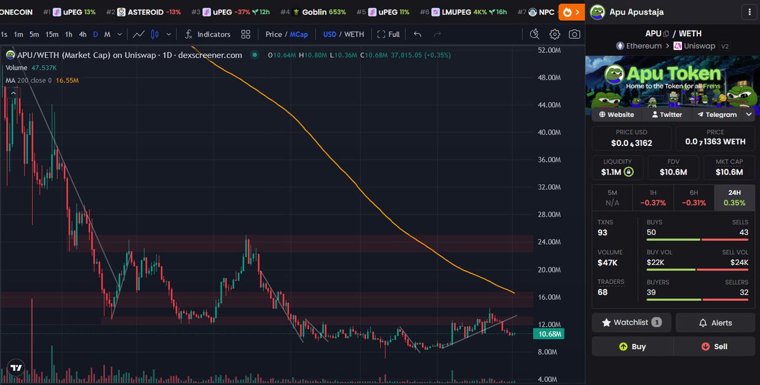Open the token Website link

pos(616,114)
